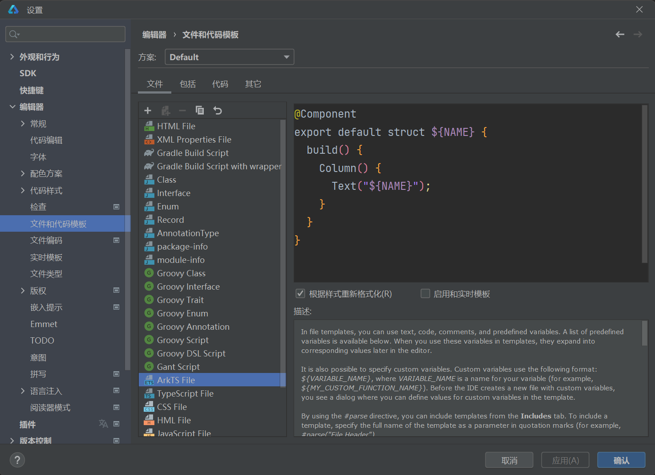Click project-level marker beside 拼写
The height and width of the screenshot is (475, 655).
click(x=117, y=374)
